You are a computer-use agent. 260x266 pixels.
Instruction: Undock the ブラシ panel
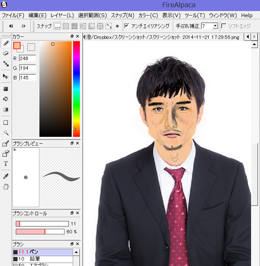click(x=72, y=244)
